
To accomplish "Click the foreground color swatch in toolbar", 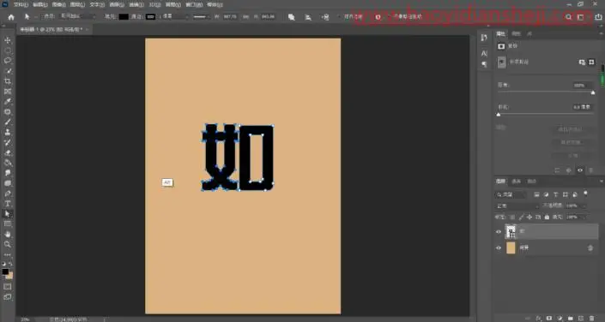I will (5, 271).
